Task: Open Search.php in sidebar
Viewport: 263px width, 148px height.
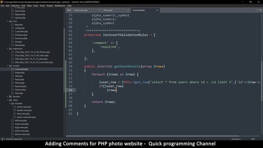Action: [20, 11]
